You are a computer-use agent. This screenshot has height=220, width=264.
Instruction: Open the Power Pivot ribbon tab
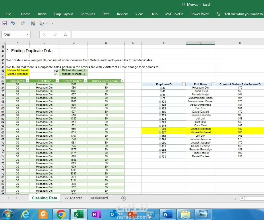[x=199, y=14]
